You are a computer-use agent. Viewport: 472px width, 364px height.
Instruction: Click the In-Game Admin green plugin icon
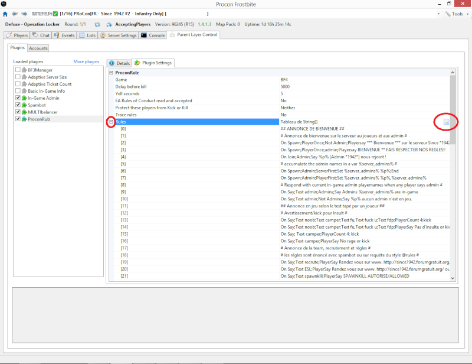tap(24, 98)
